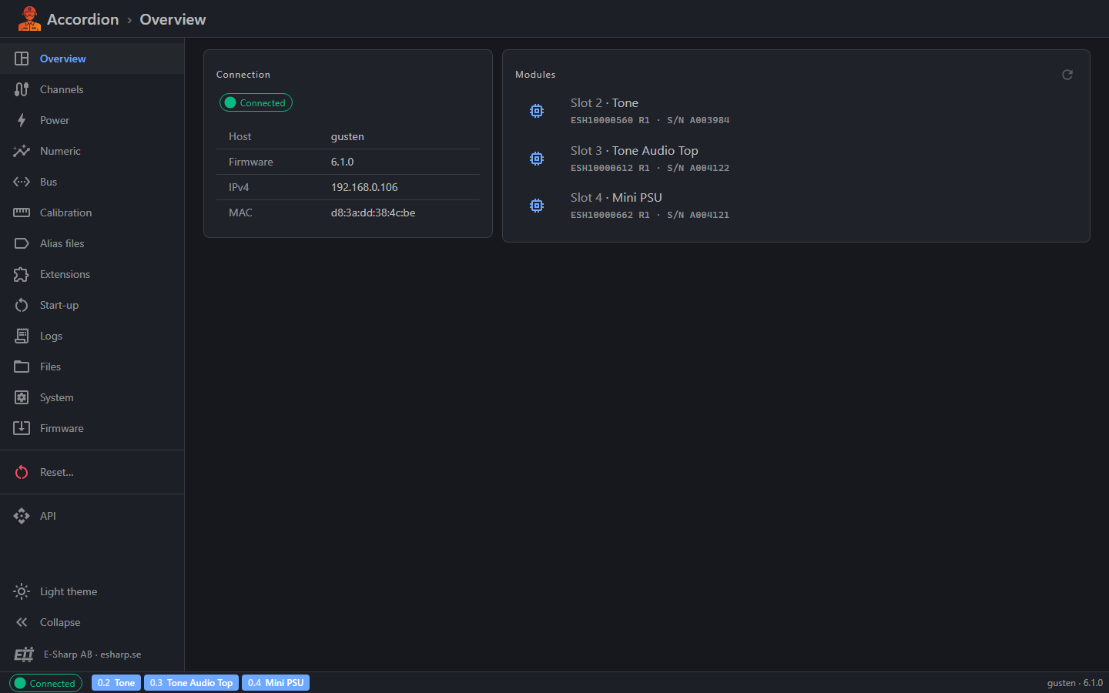Click the 0.4 Mini PSU status chip
Viewport: 1109px width, 693px height.
[x=276, y=683]
